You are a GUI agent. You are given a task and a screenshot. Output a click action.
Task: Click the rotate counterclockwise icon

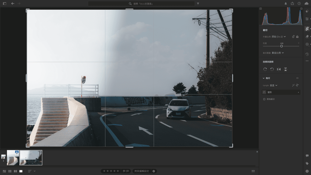click(x=272, y=69)
